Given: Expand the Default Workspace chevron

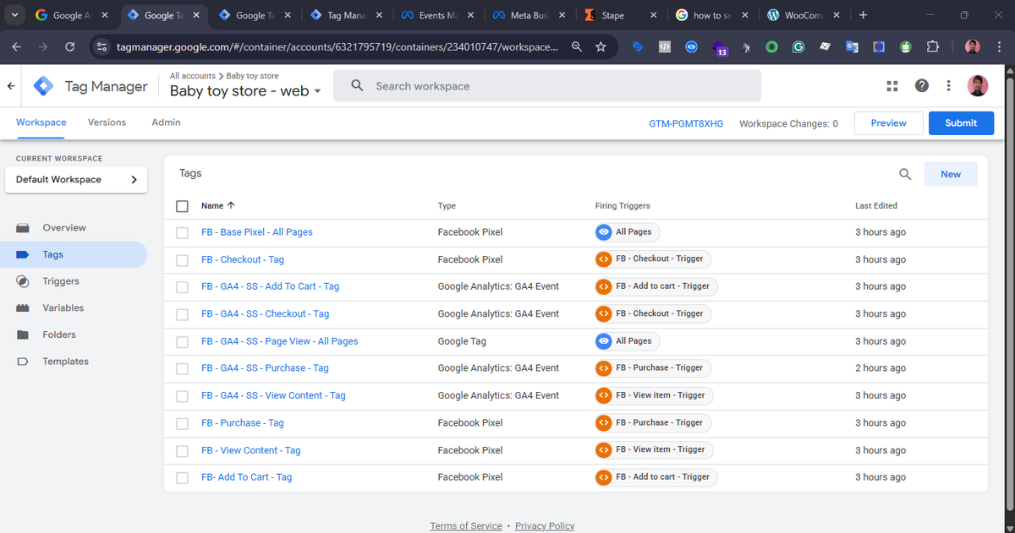Looking at the screenshot, I should tap(133, 179).
